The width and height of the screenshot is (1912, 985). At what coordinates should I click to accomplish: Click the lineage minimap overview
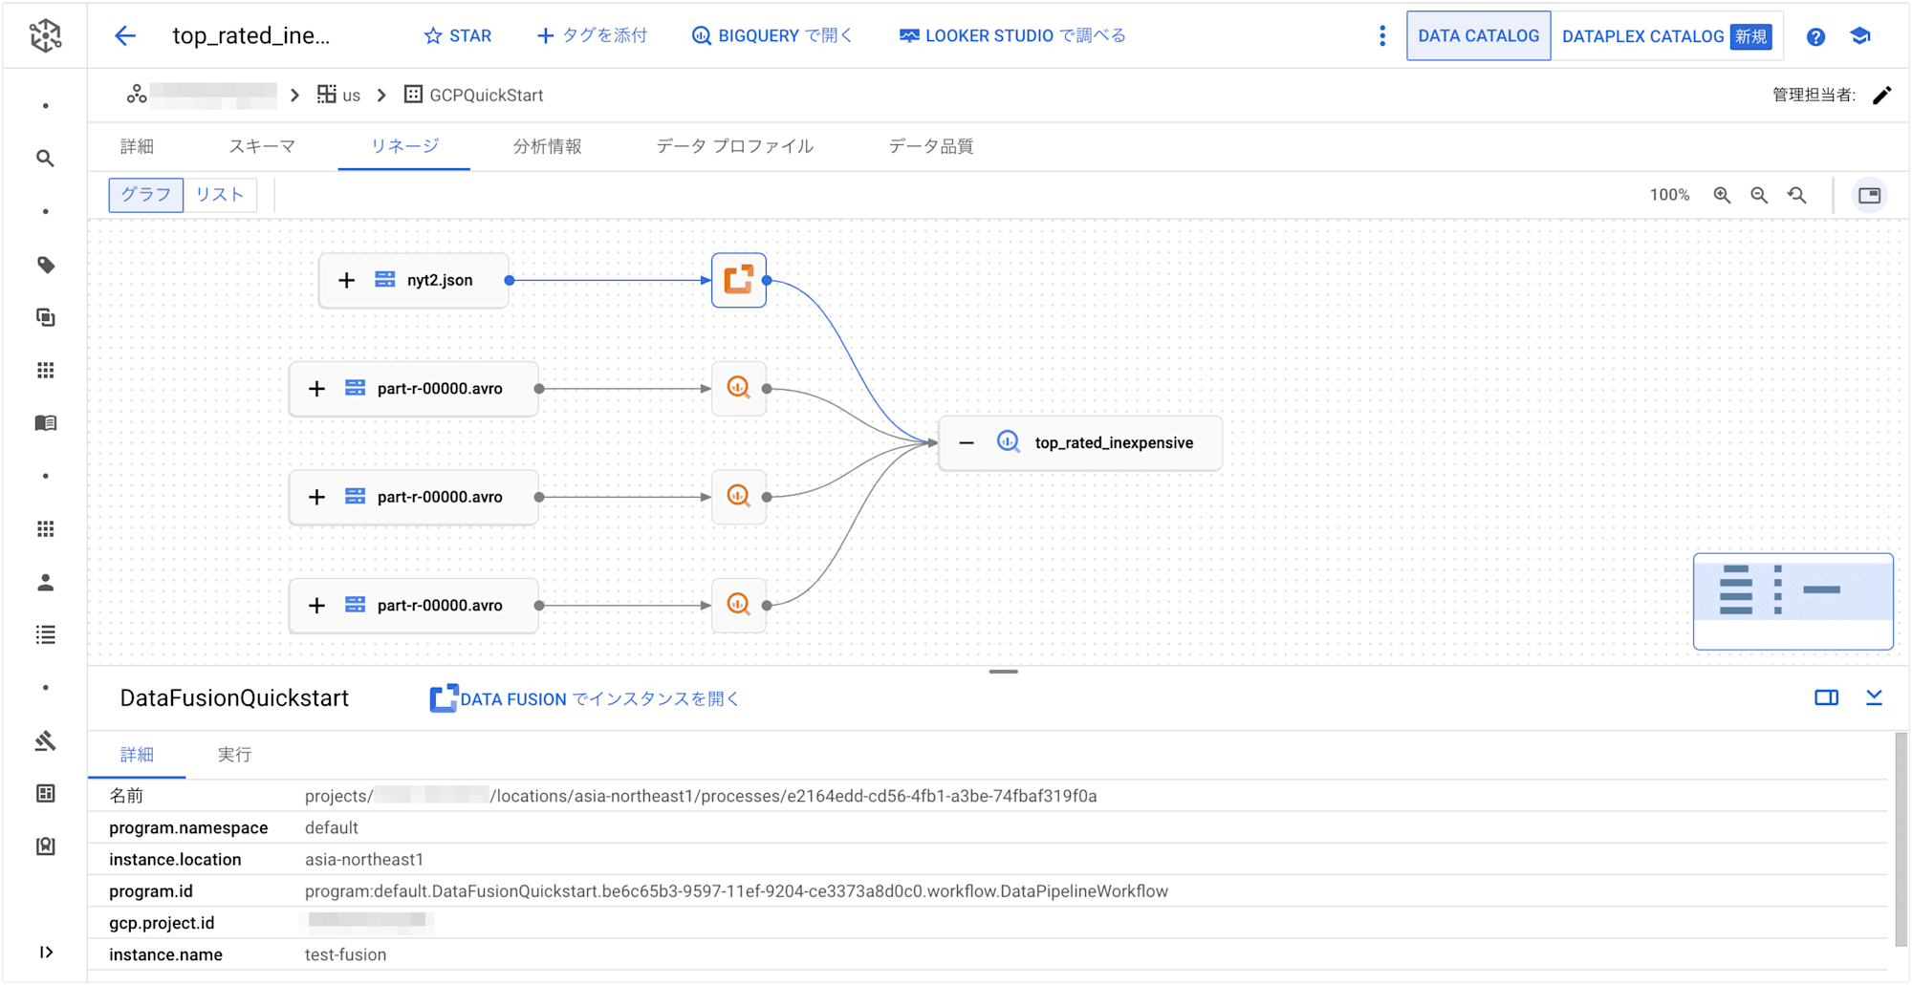(x=1792, y=602)
